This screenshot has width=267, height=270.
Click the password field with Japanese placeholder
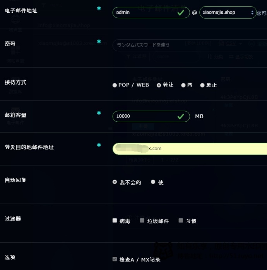click(x=190, y=45)
